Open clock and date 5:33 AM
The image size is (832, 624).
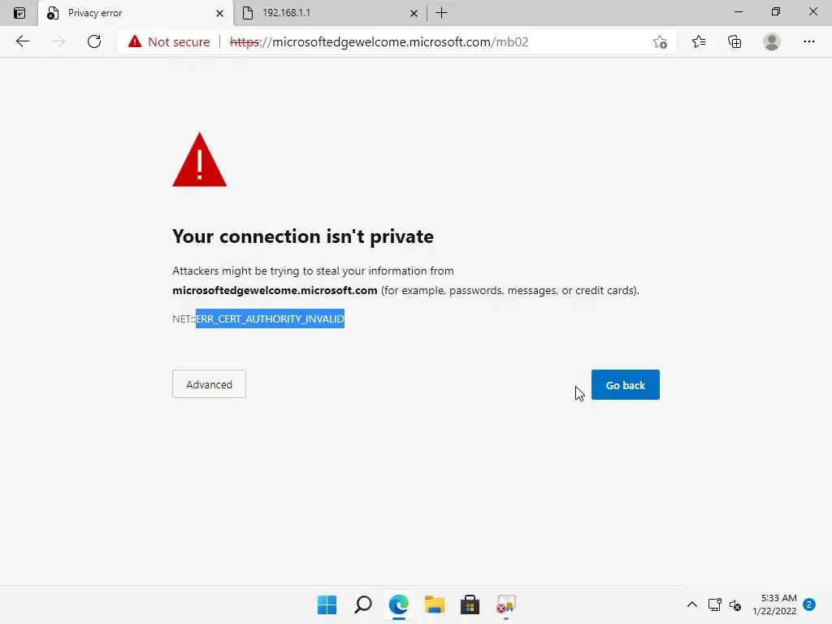[x=774, y=604]
